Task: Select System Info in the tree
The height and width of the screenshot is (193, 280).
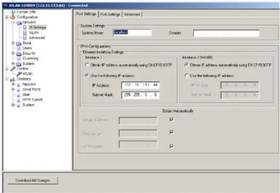Action: (26, 12)
